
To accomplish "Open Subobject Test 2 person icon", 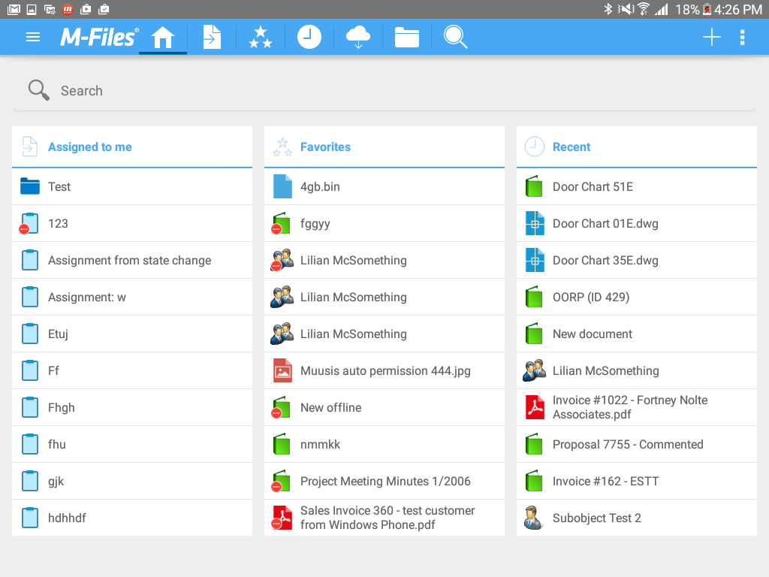I will coord(533,518).
